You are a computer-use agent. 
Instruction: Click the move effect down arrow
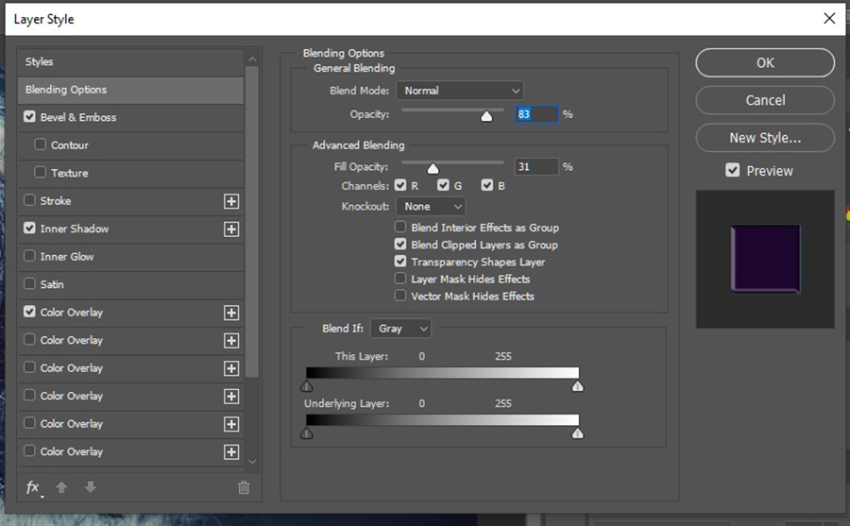(x=91, y=487)
